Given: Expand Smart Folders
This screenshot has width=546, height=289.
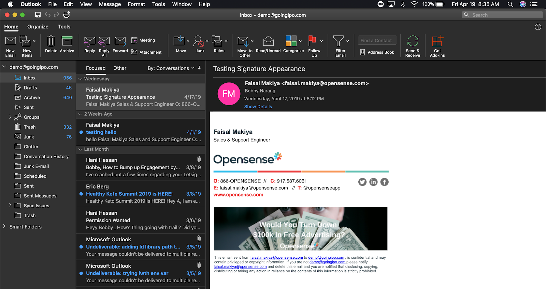Looking at the screenshot, I should pos(4,226).
